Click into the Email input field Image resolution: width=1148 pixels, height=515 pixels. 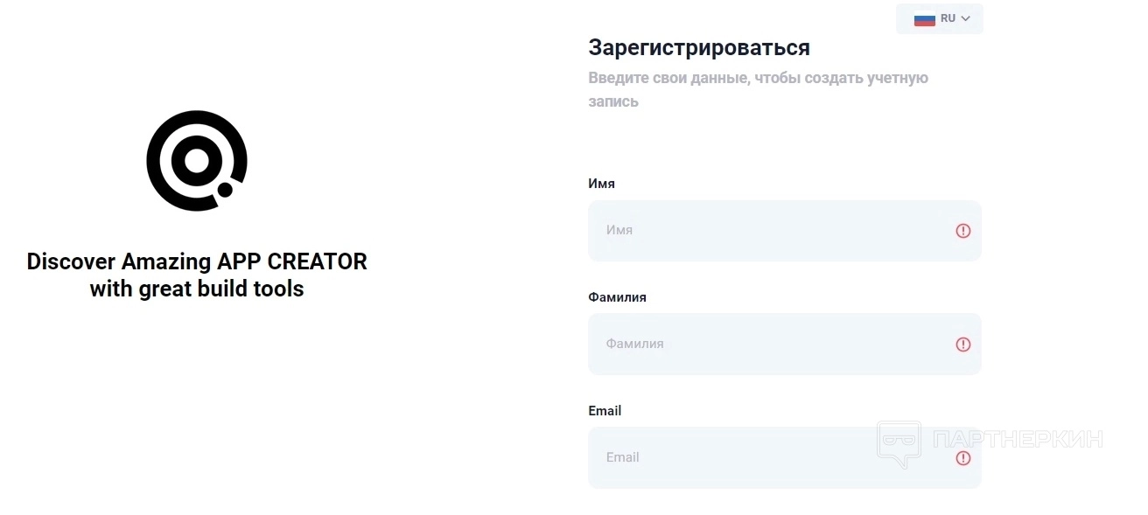(x=770, y=457)
